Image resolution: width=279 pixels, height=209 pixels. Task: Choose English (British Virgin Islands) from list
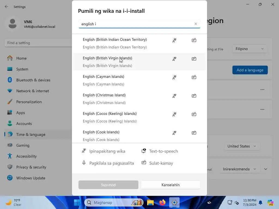139,62
